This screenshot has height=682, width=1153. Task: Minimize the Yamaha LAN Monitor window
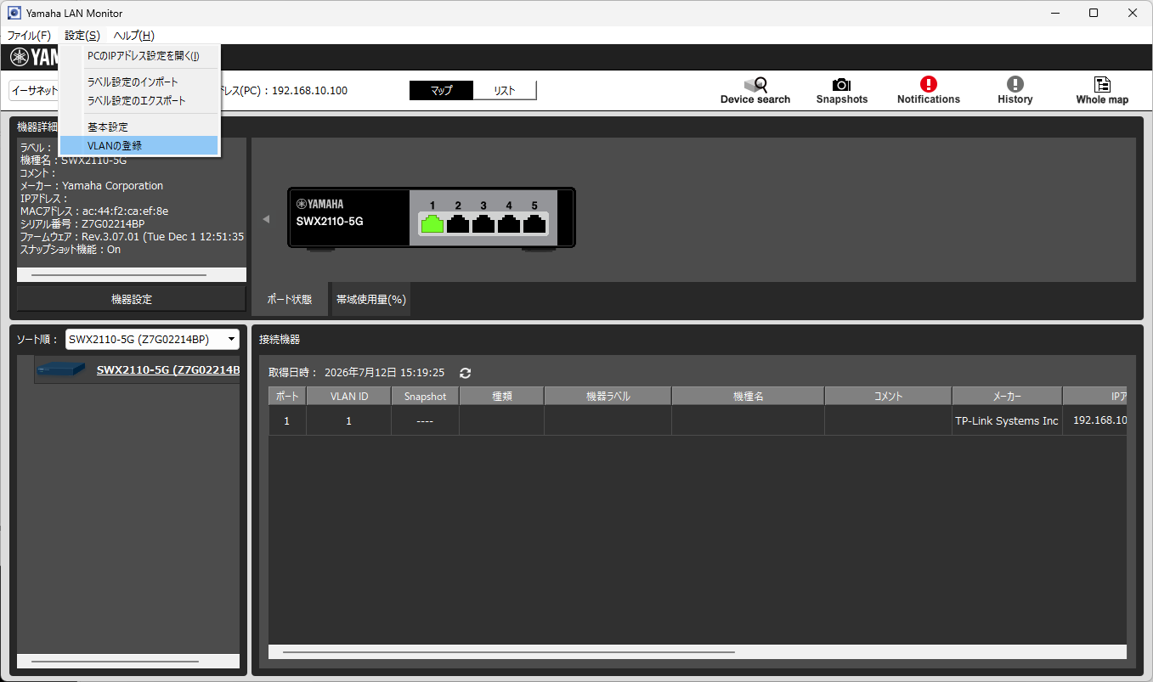click(1054, 13)
